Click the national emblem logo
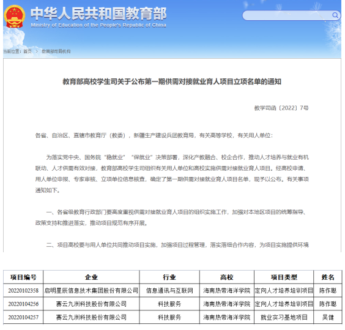Viewport: 345px width, 330px height. (x=14, y=17)
